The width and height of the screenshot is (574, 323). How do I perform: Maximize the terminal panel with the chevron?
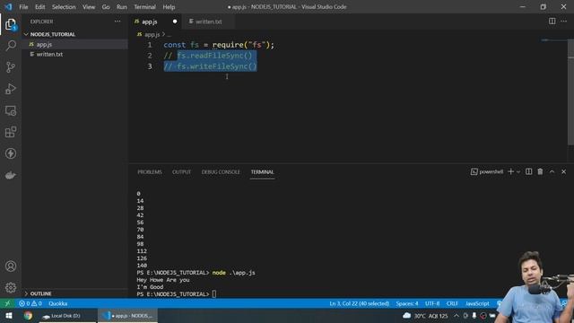[552, 171]
